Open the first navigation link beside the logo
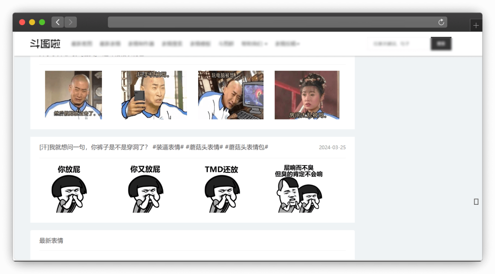 pos(82,44)
